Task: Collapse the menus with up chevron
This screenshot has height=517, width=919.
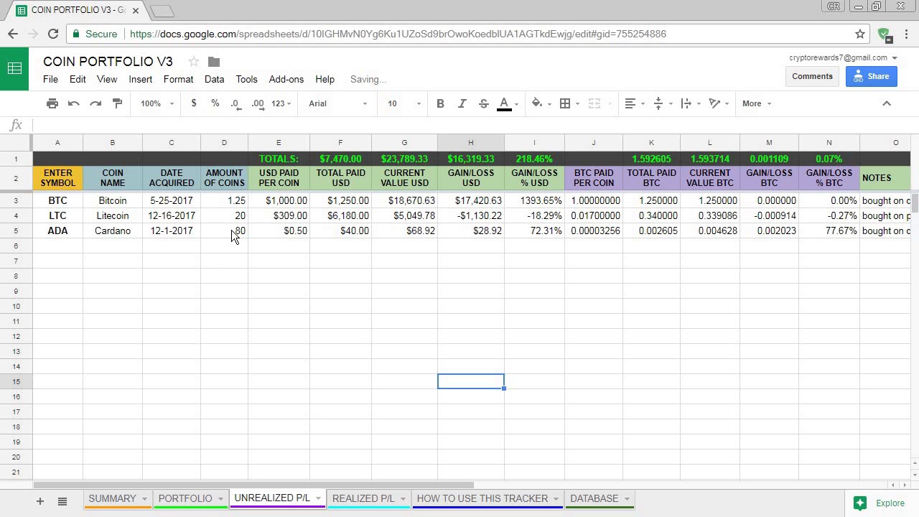Action: pyautogui.click(x=887, y=103)
